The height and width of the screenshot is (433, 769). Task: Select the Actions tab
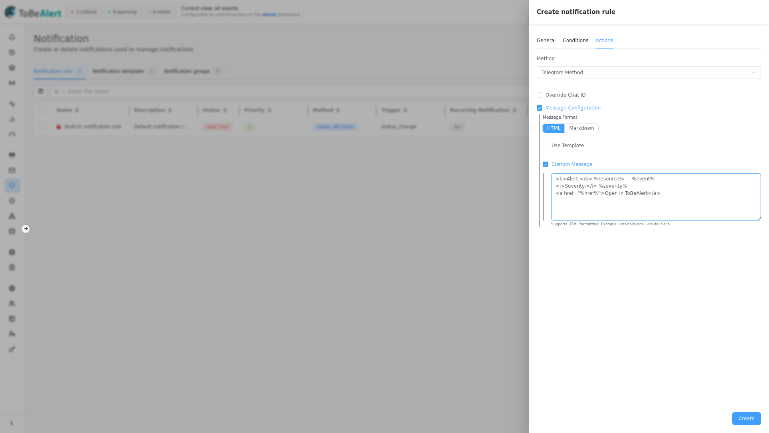click(x=604, y=40)
